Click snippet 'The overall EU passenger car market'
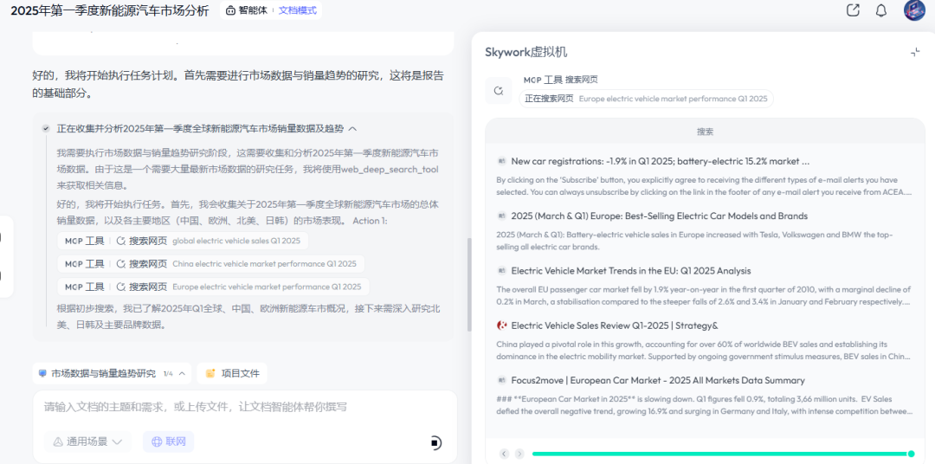This screenshot has width=935, height=464. pyautogui.click(x=704, y=295)
